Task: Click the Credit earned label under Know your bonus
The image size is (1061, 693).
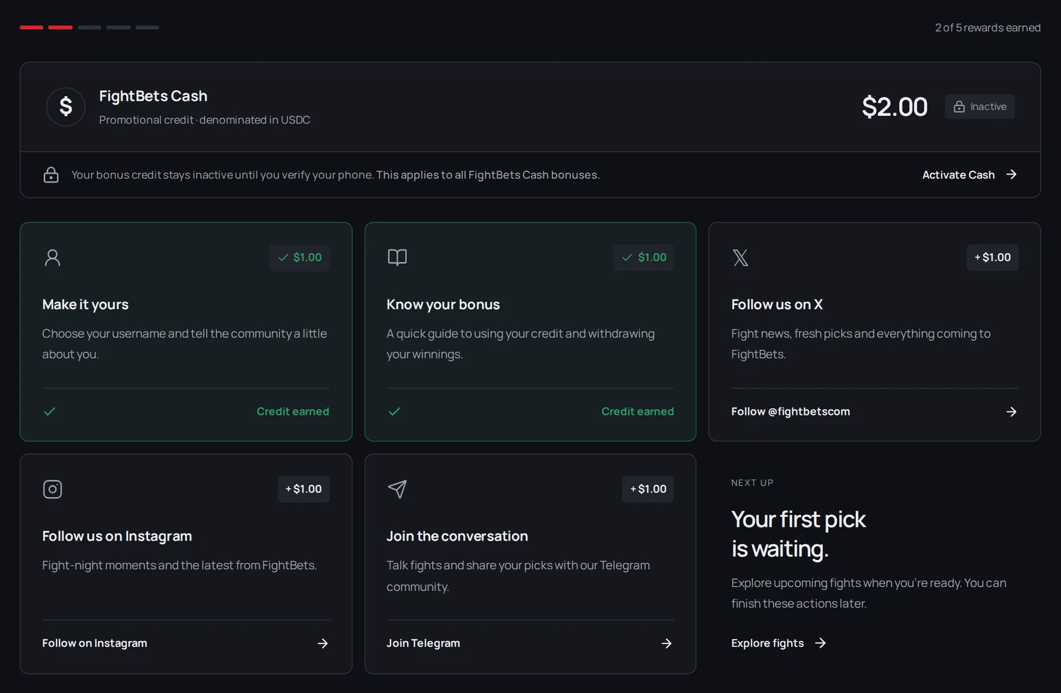Action: pos(637,411)
